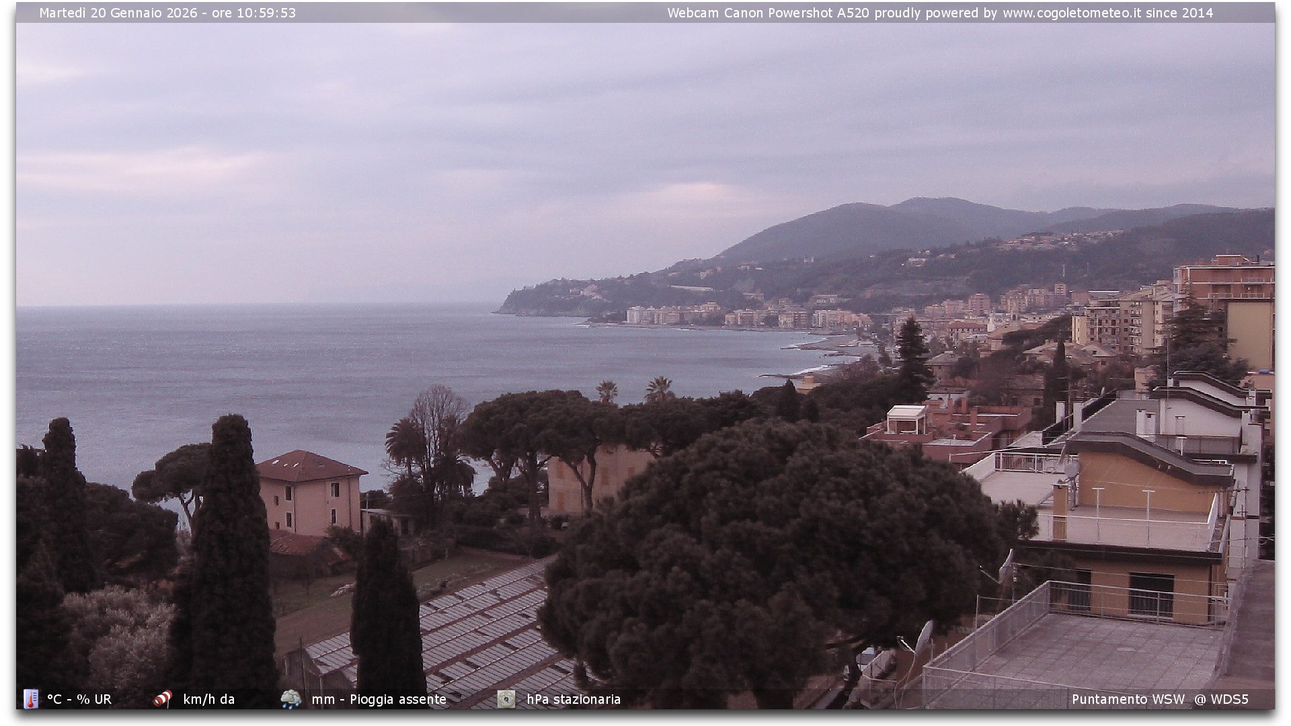
Task: Click 'Webcam Canon Powershot A520' text
Action: click(769, 13)
